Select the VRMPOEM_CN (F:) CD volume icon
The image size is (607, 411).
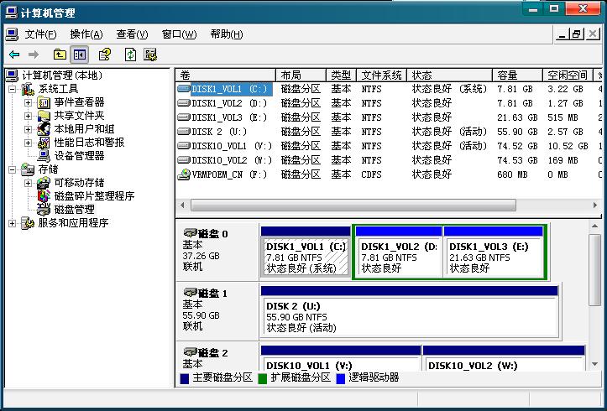click(185, 174)
